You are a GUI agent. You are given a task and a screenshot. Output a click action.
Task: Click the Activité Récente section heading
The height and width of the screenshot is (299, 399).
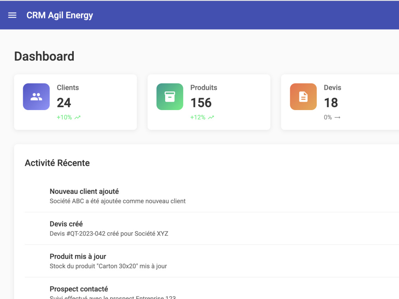(57, 163)
